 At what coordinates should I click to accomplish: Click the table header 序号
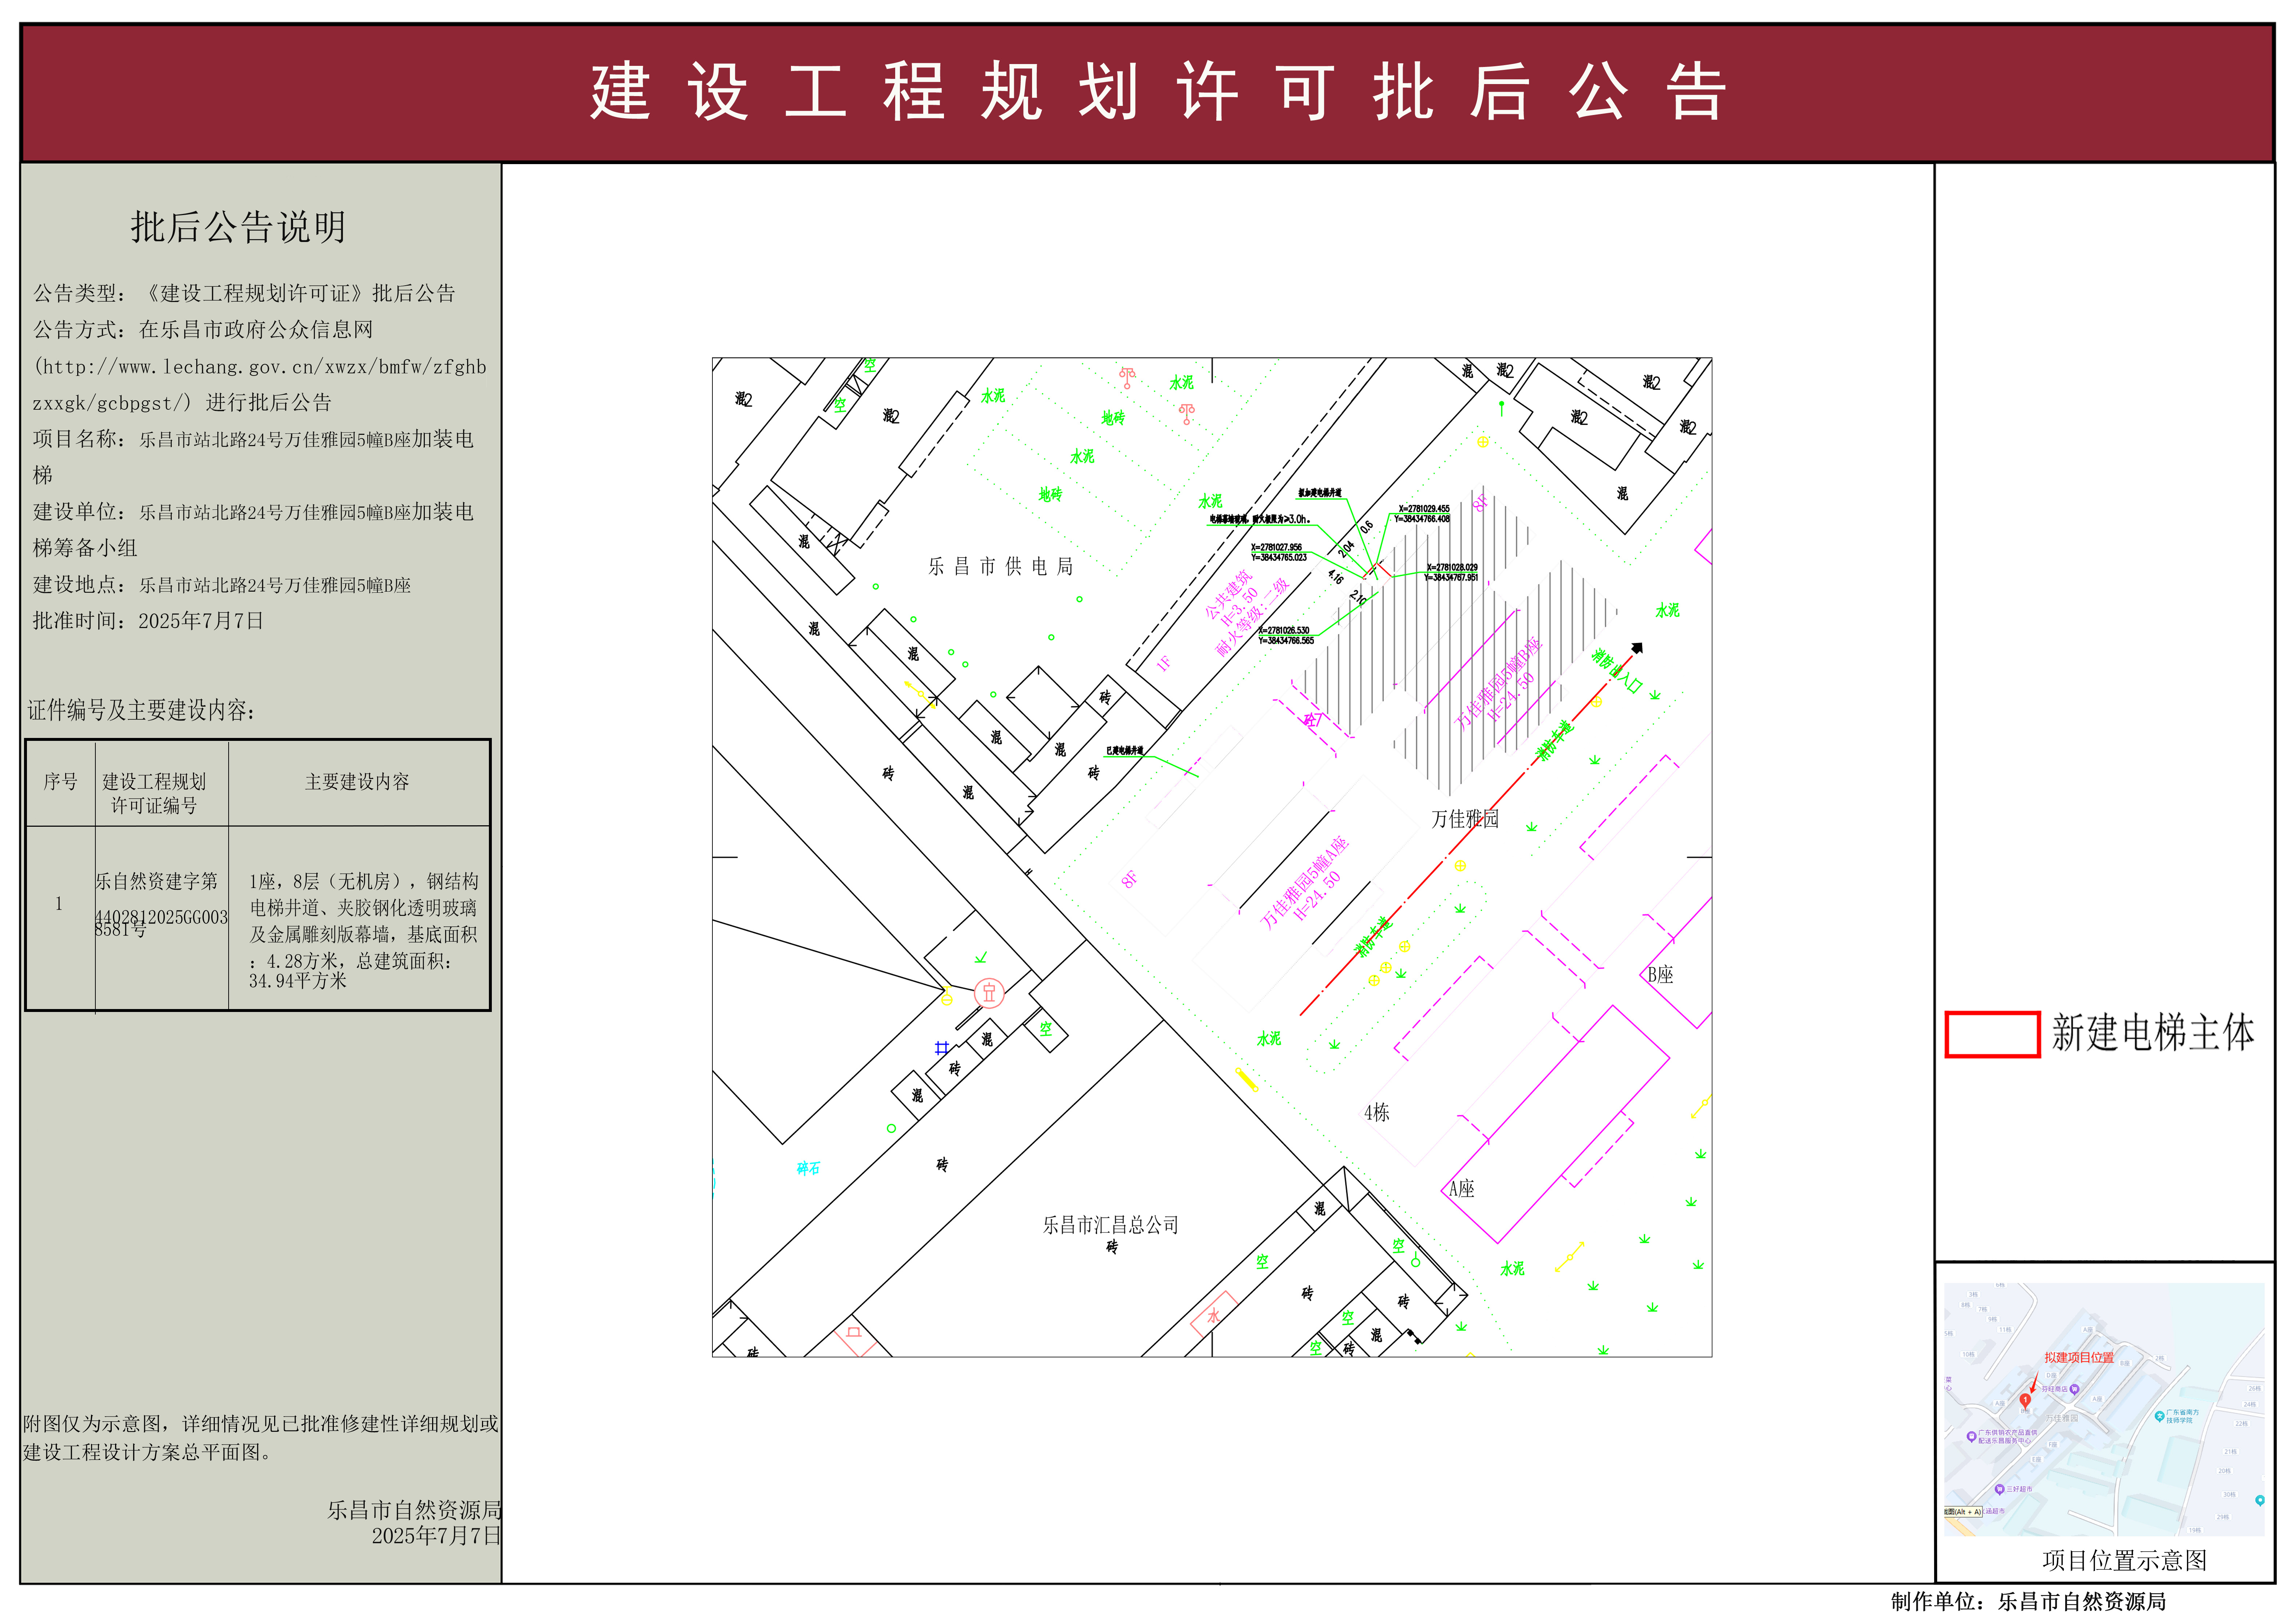tap(60, 782)
